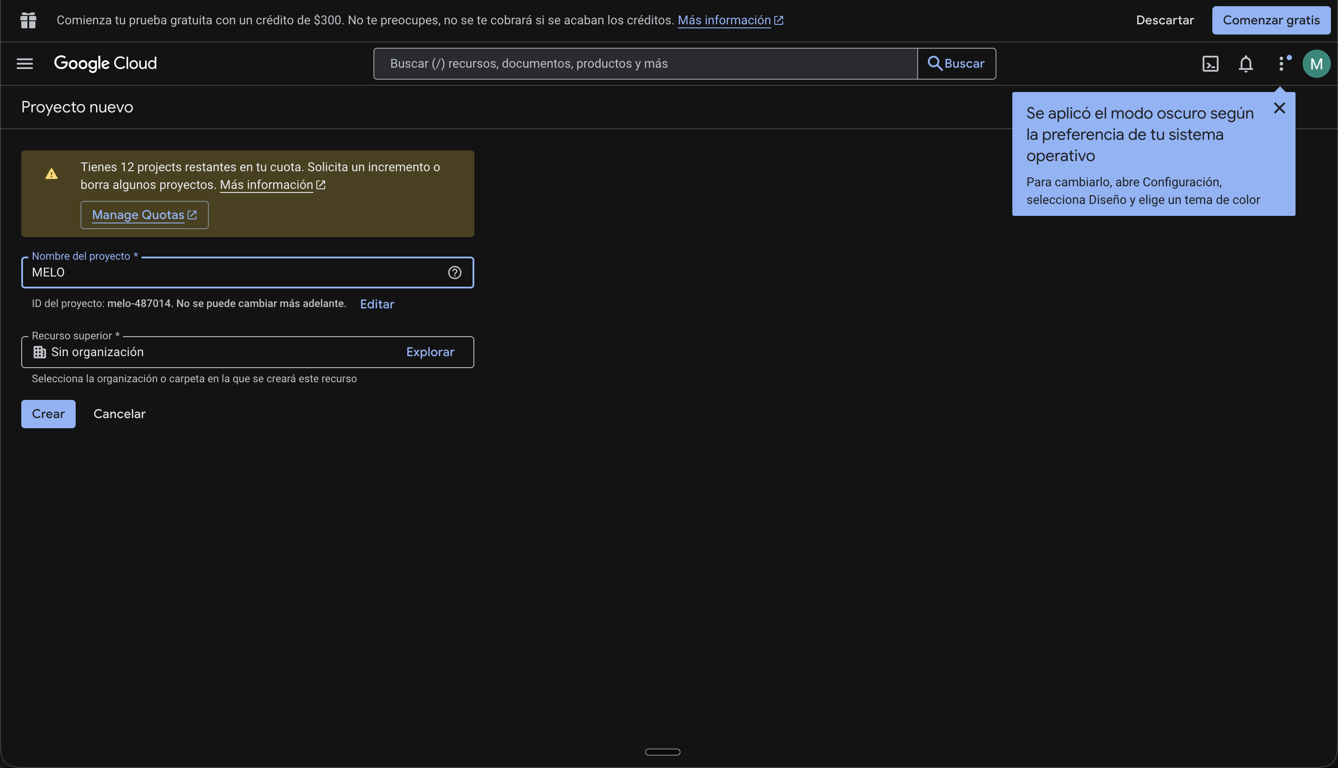This screenshot has height=768, width=1338.
Task: Open the three-dot settings menu
Action: click(x=1280, y=64)
